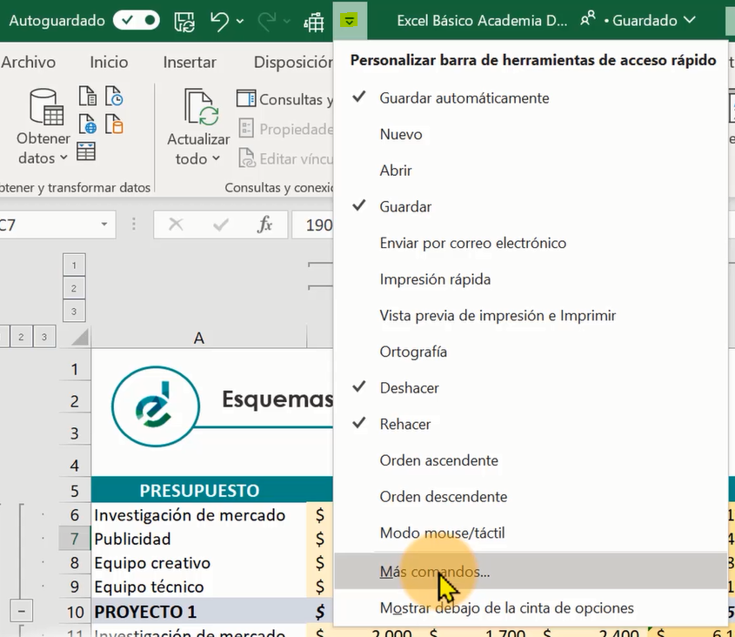The height and width of the screenshot is (637, 735).
Task: Choose Orden ascendente menu entry
Action: point(531,460)
